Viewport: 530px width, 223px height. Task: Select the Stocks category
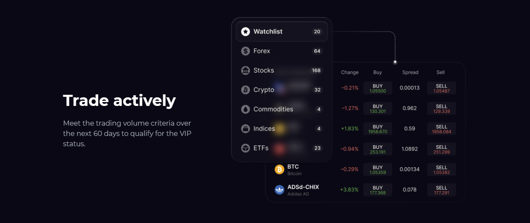264,70
